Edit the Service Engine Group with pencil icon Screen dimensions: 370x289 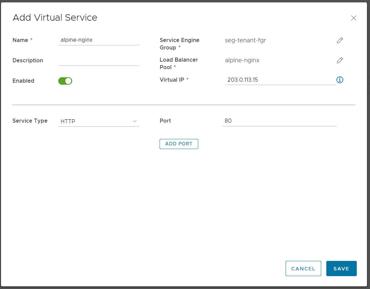coord(340,40)
